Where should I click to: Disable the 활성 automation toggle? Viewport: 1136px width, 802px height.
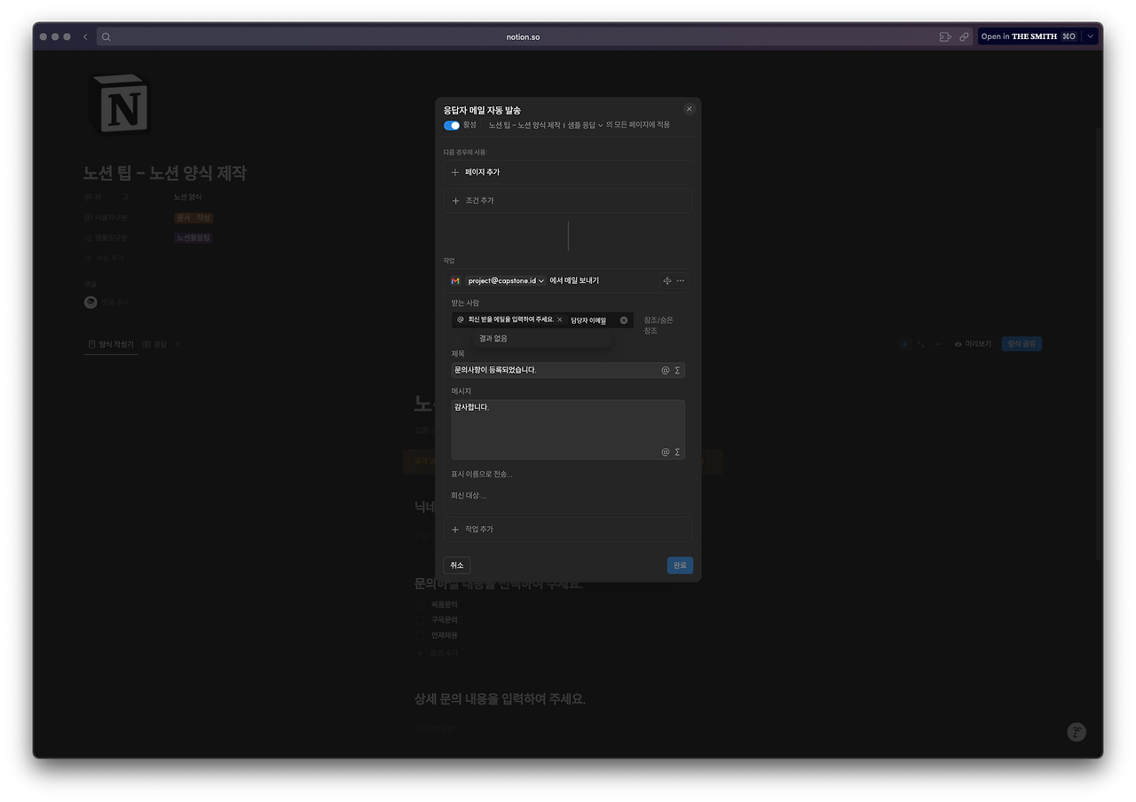452,125
